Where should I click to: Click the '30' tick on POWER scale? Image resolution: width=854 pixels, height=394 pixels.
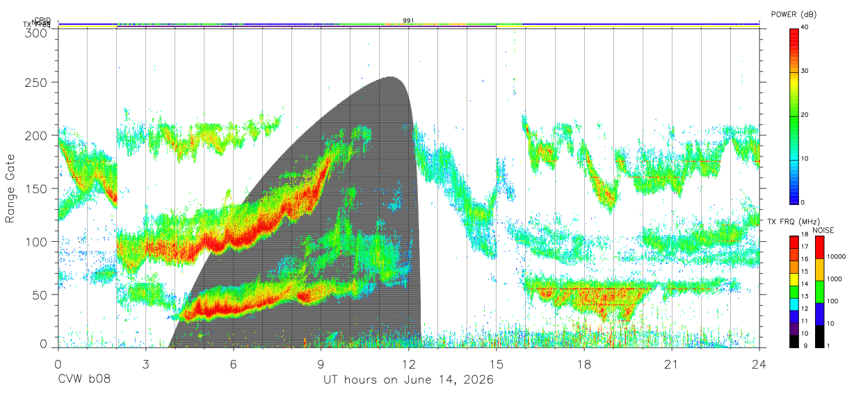pyautogui.click(x=805, y=72)
